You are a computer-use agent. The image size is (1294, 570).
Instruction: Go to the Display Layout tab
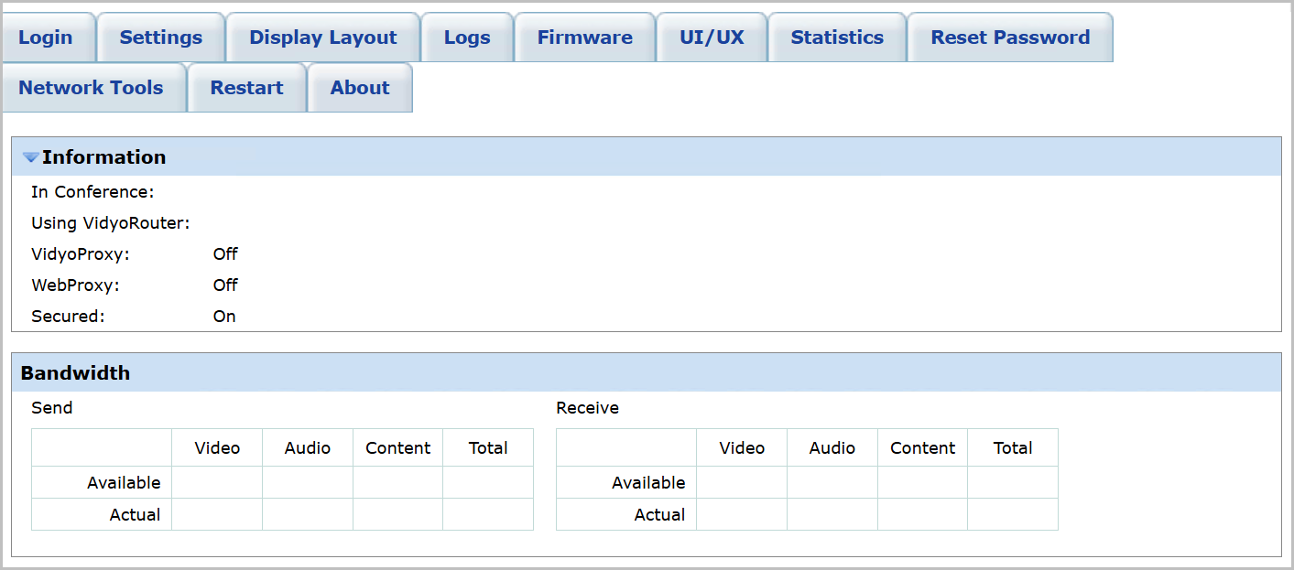(323, 38)
